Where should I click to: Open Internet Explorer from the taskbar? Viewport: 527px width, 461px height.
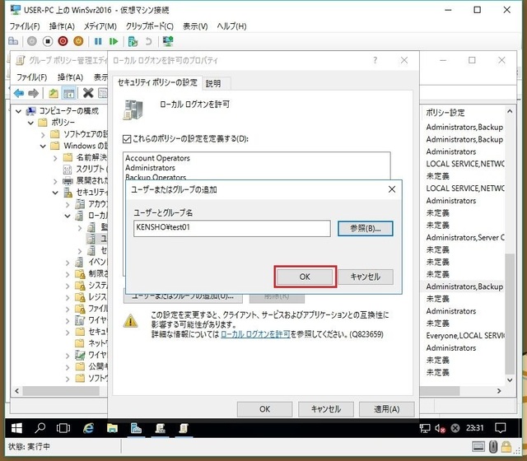[88, 428]
